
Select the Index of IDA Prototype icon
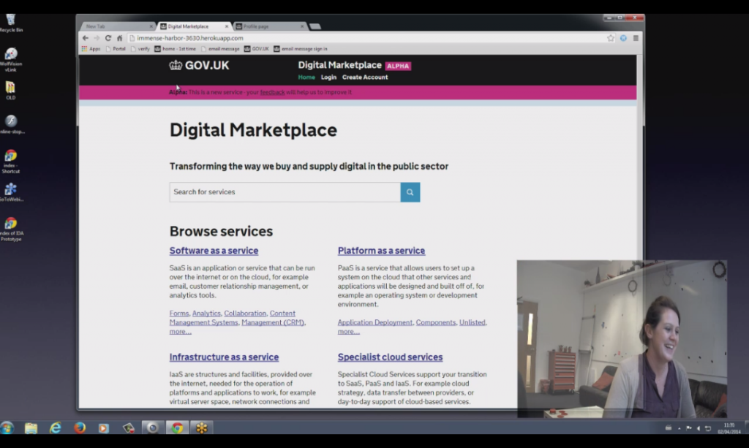tap(11, 229)
